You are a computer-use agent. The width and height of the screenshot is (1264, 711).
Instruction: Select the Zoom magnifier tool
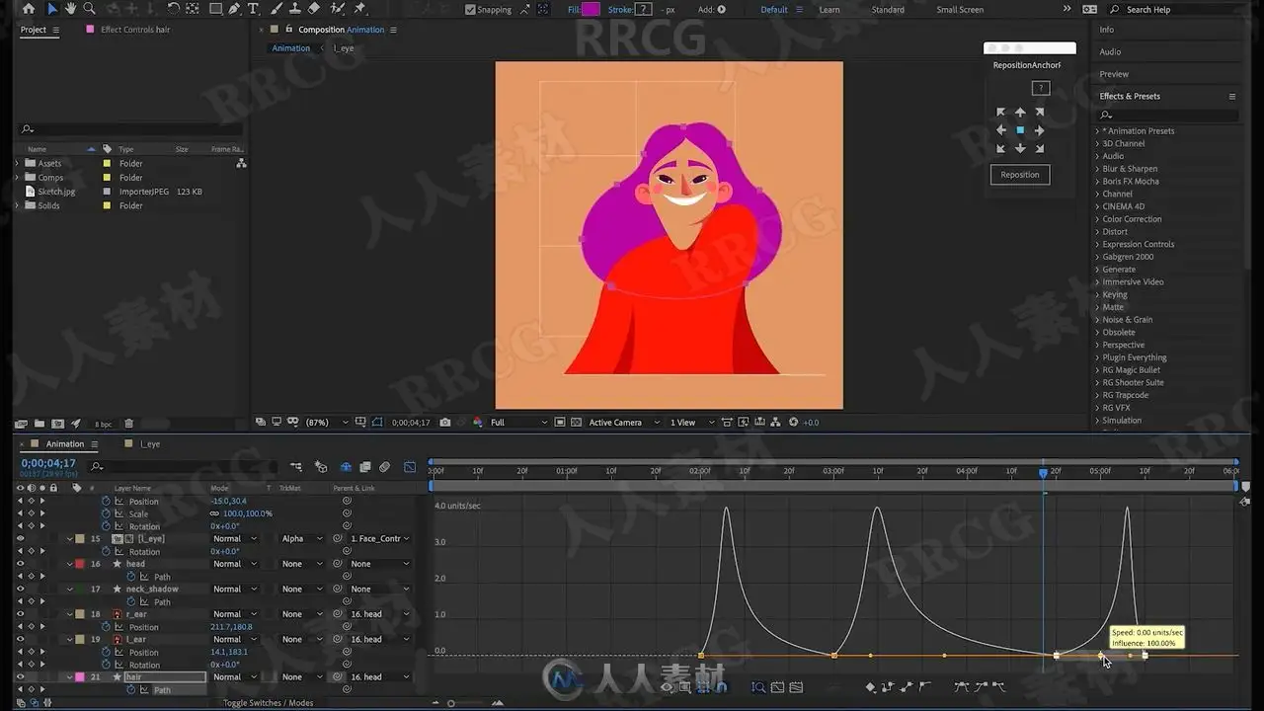91,9
